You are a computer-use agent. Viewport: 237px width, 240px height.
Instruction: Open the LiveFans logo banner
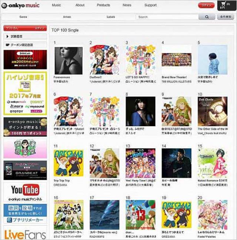[25, 233]
